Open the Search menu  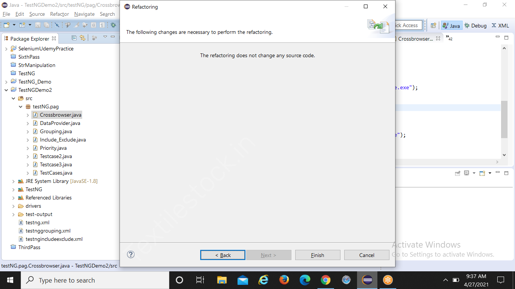coord(107,14)
